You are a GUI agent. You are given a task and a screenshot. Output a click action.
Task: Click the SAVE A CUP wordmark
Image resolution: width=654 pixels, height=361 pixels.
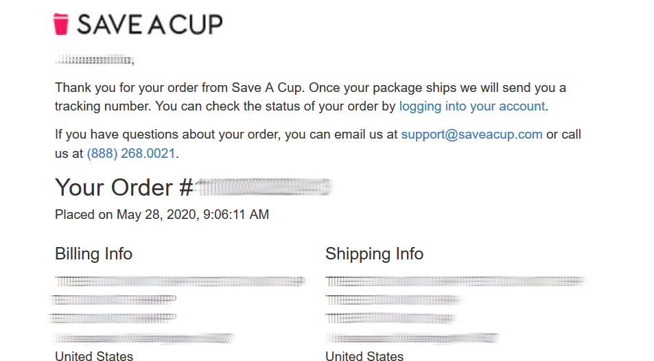pos(150,24)
